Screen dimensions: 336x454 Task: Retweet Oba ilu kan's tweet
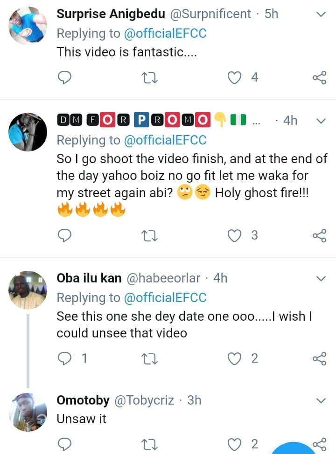pyautogui.click(x=149, y=358)
